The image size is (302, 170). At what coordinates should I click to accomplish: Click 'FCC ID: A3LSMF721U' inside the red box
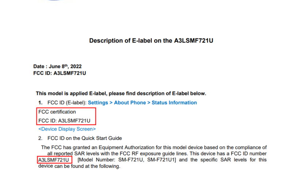64,120
